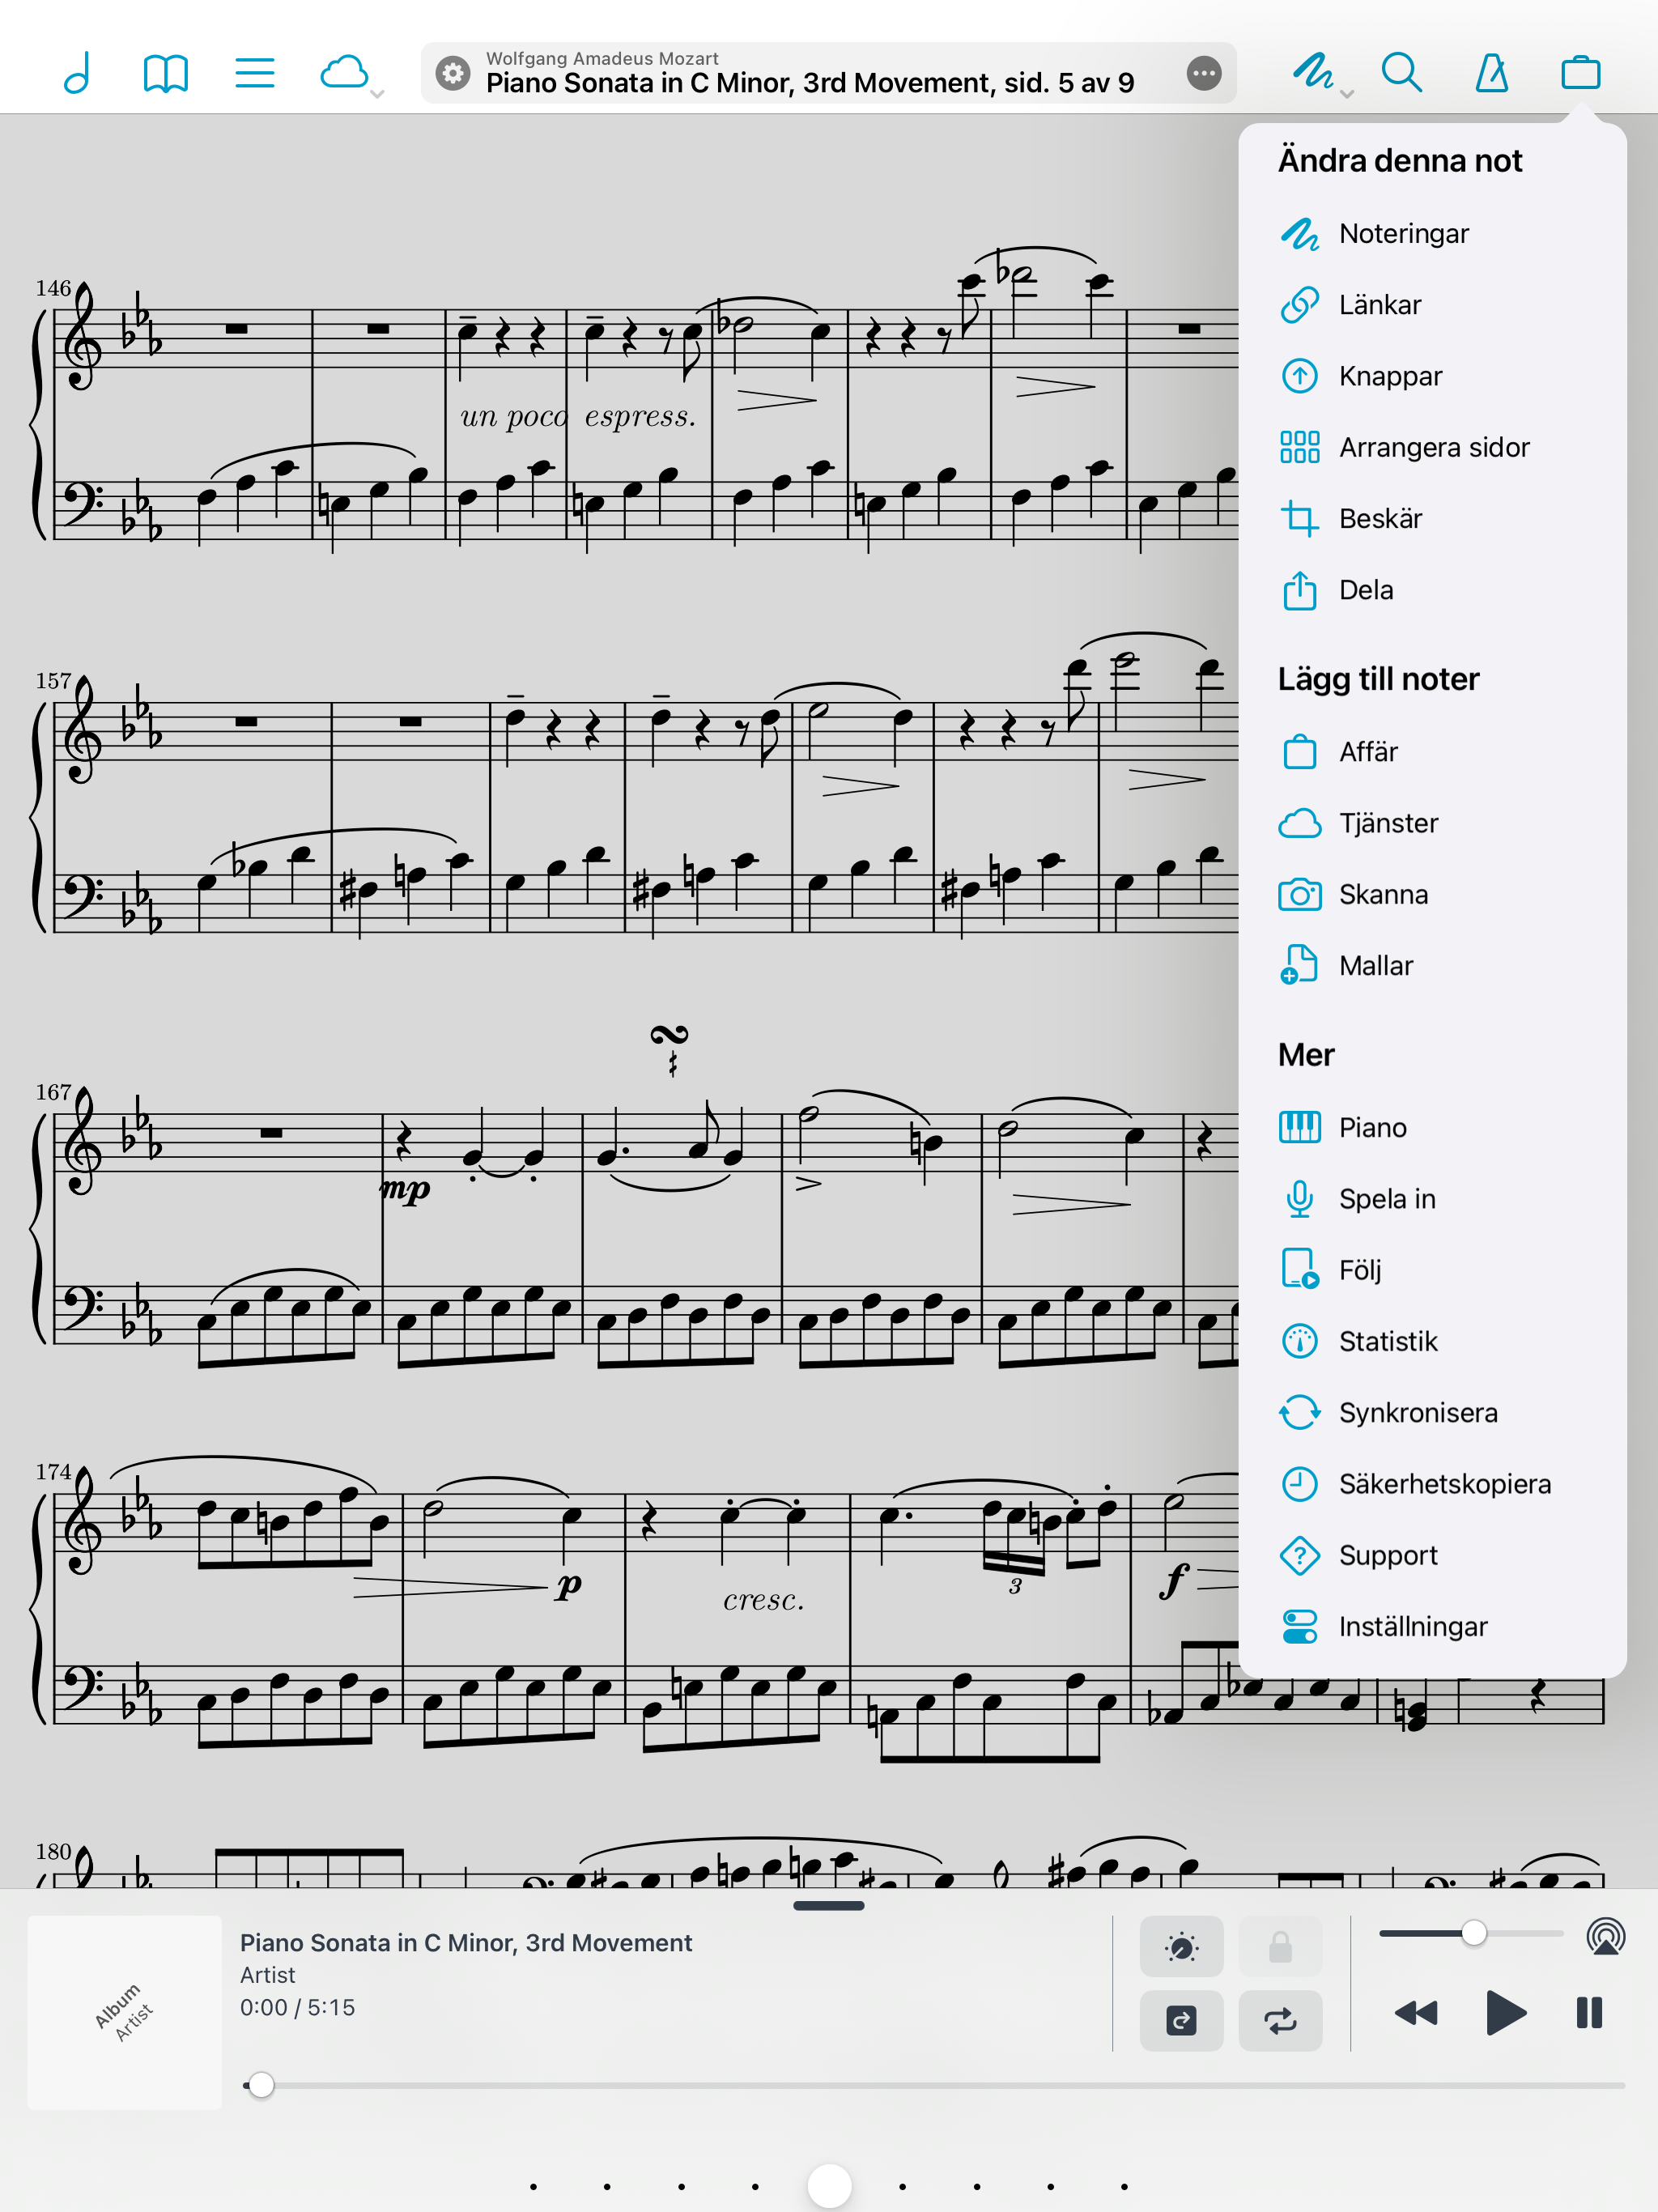
Task: Open the setlists menu icon
Action: click(254, 73)
